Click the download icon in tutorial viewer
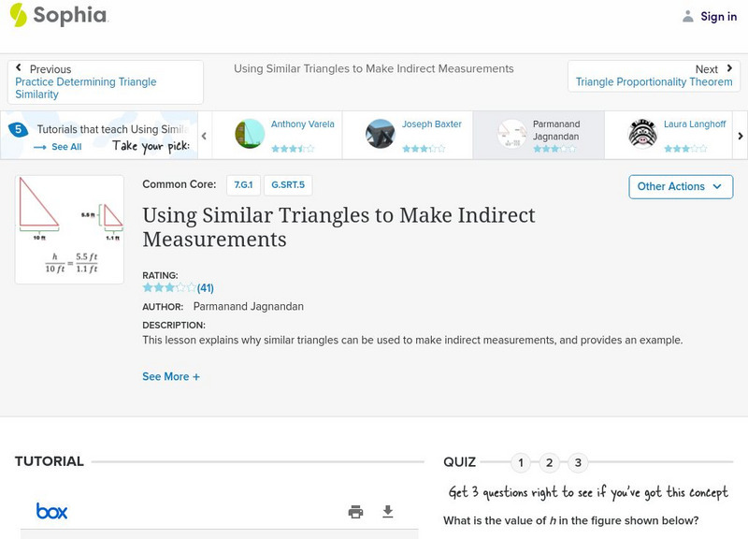 coord(388,511)
